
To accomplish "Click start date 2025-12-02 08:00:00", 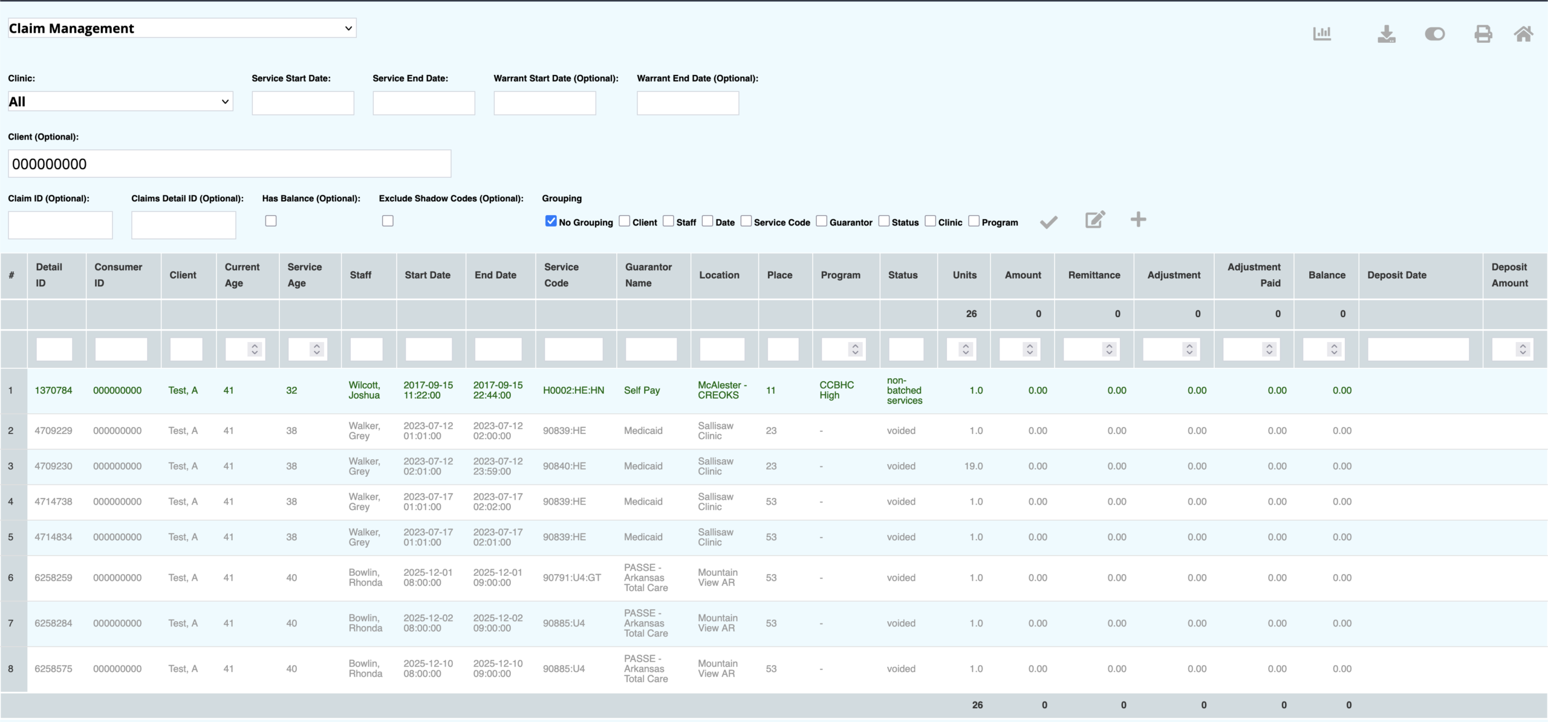I will (x=428, y=623).
